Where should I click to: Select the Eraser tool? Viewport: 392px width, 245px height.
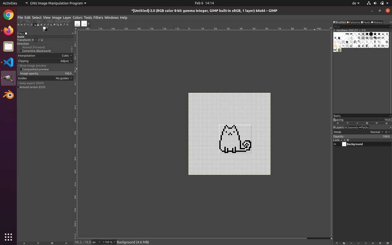tap(48, 24)
